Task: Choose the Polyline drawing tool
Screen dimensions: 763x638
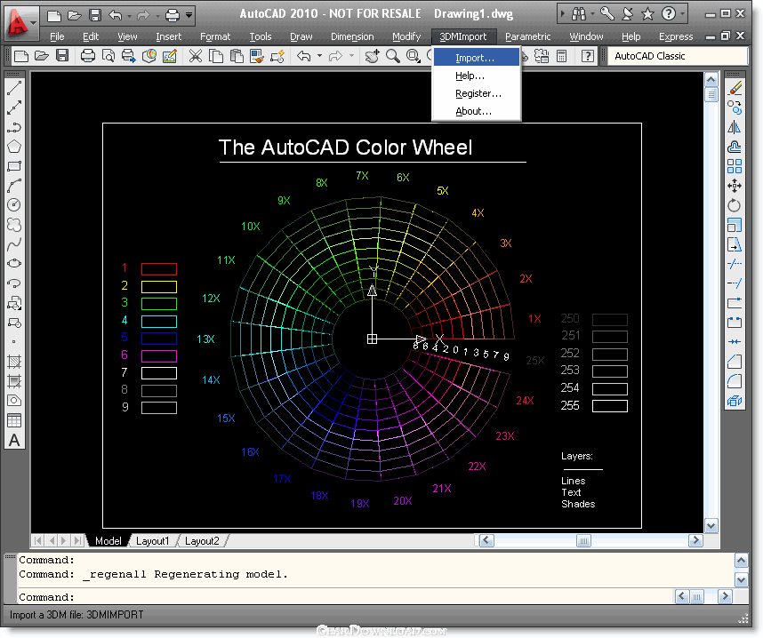Action: [14, 127]
